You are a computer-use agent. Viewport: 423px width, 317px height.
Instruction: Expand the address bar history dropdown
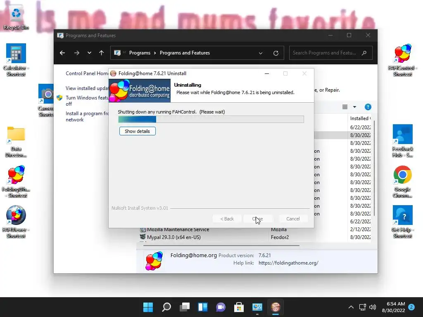pyautogui.click(x=261, y=53)
